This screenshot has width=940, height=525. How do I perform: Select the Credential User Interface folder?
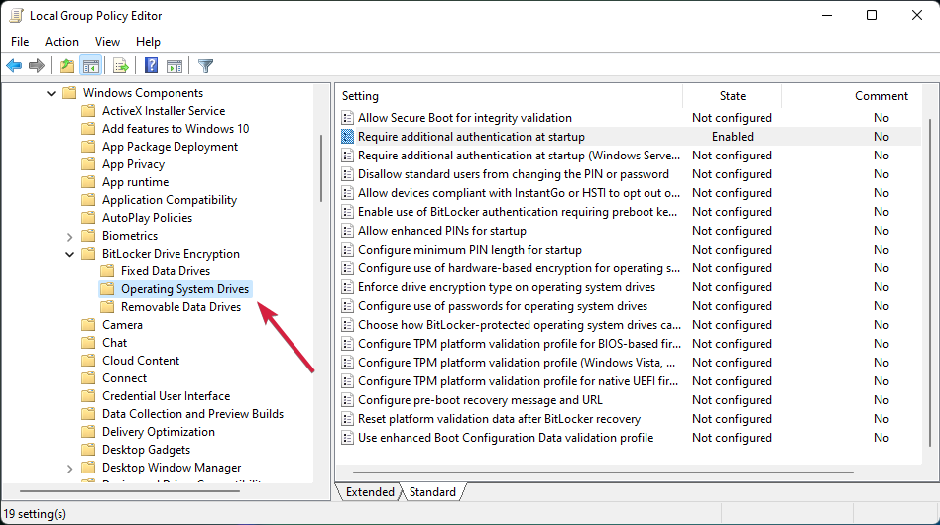point(166,396)
